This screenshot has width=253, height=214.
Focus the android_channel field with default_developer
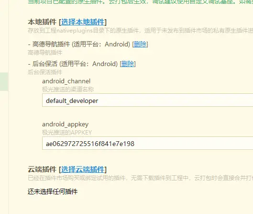(147, 100)
